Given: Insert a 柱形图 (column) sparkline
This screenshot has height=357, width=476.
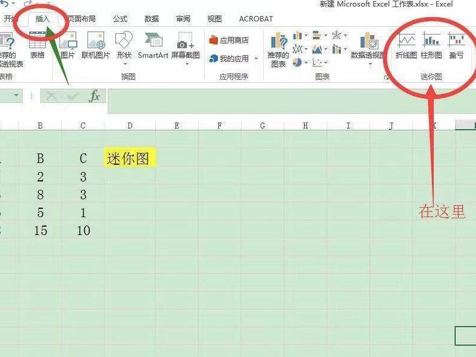Looking at the screenshot, I should tap(431, 46).
